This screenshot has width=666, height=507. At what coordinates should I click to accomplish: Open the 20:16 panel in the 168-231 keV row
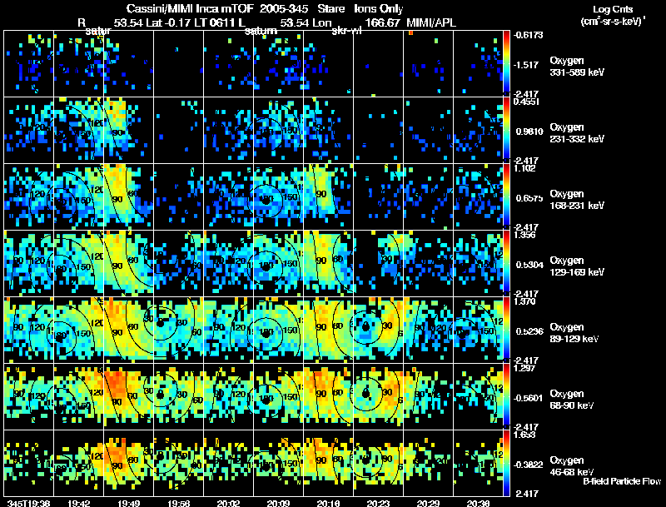[x=328, y=196]
